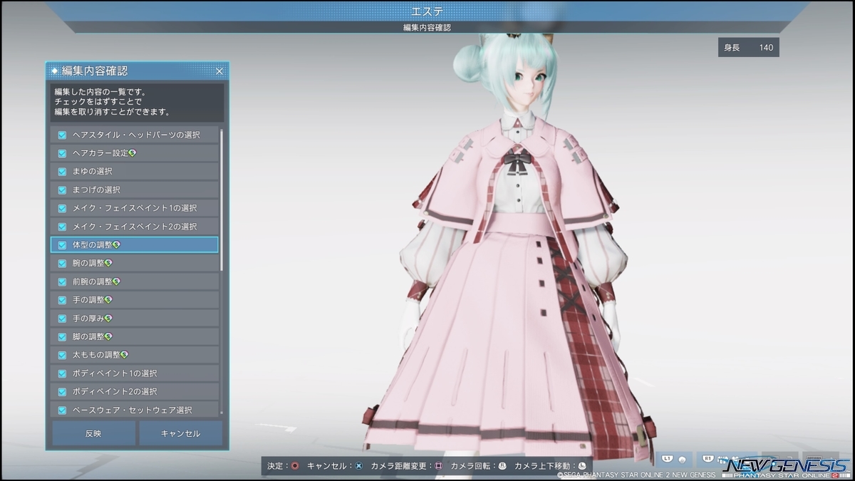Image resolution: width=855 pixels, height=481 pixels.
Task: Click the 編集内容確認 subtitle under エステ
Action: coord(427,28)
